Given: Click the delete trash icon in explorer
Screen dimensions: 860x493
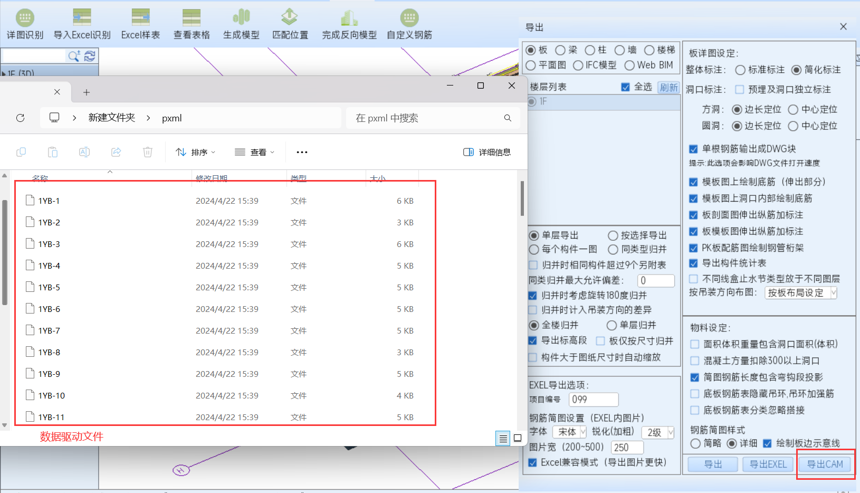Looking at the screenshot, I should click(148, 152).
